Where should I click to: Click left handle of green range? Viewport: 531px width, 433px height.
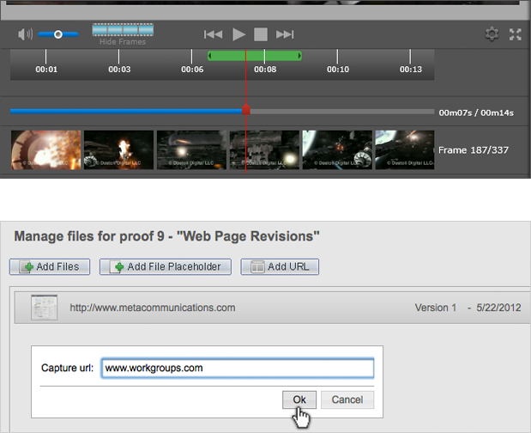pos(209,56)
